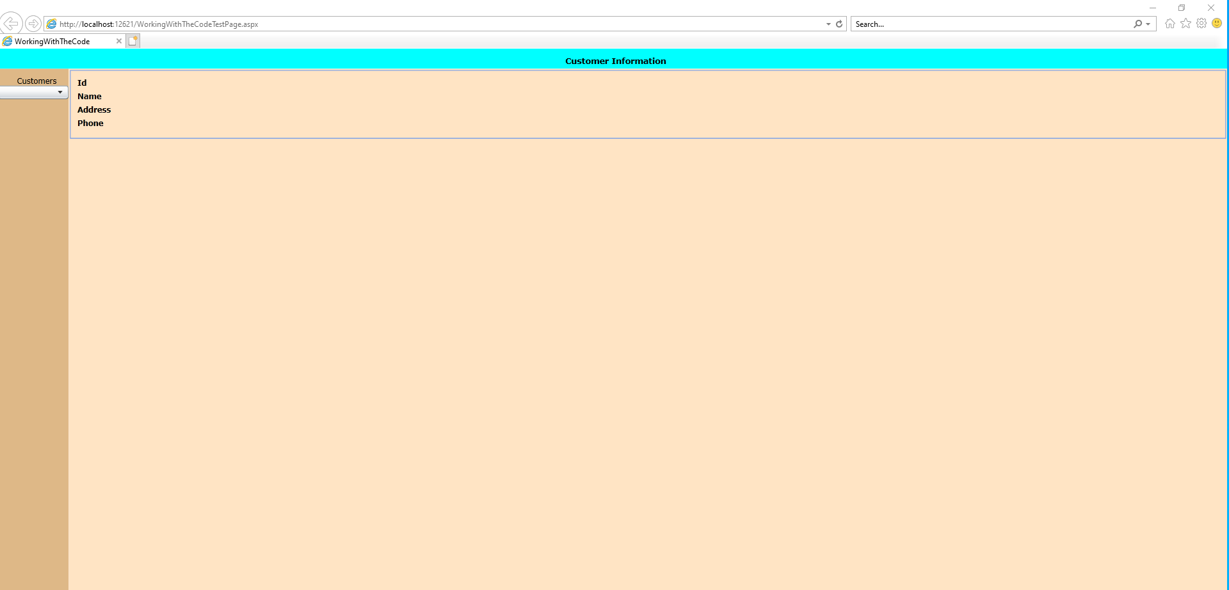
Task: Click the Refresh page icon
Action: (x=839, y=24)
